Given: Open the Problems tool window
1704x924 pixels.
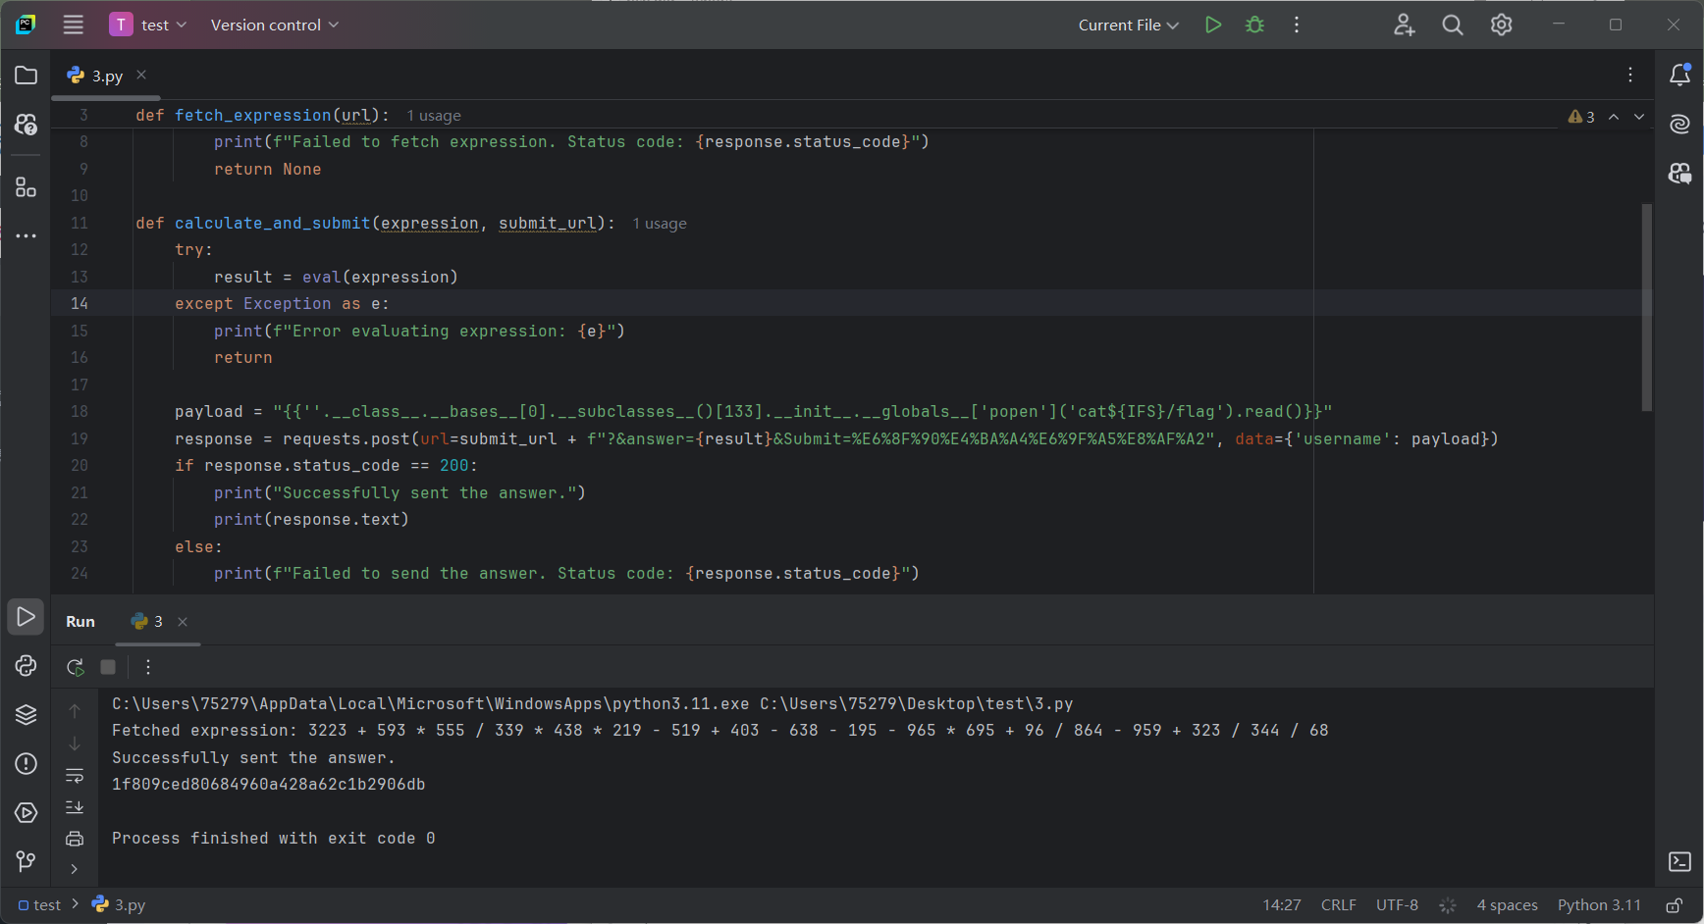Looking at the screenshot, I should pos(27,764).
